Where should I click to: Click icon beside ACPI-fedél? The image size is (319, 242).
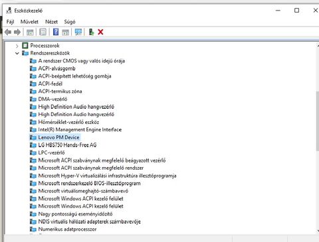[33, 84]
